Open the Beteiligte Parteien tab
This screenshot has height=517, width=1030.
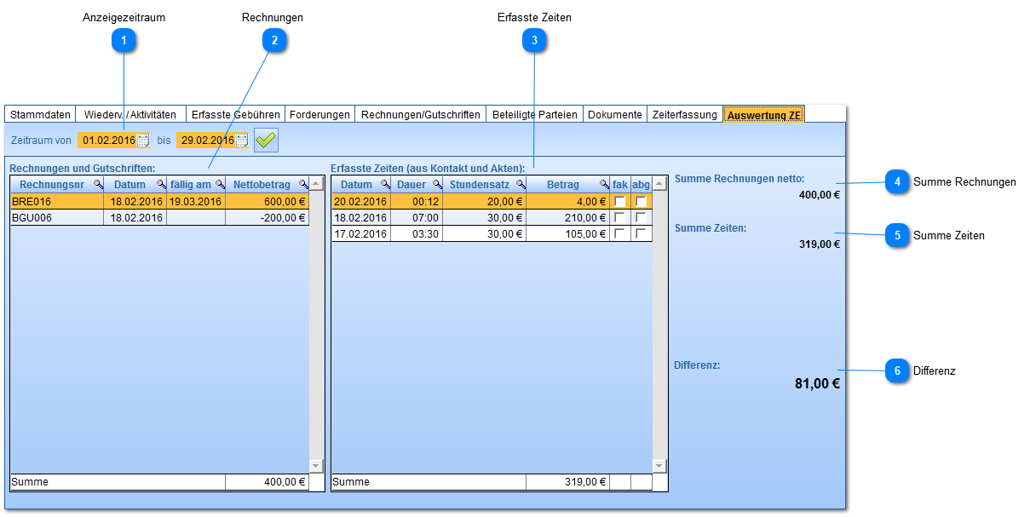535,114
